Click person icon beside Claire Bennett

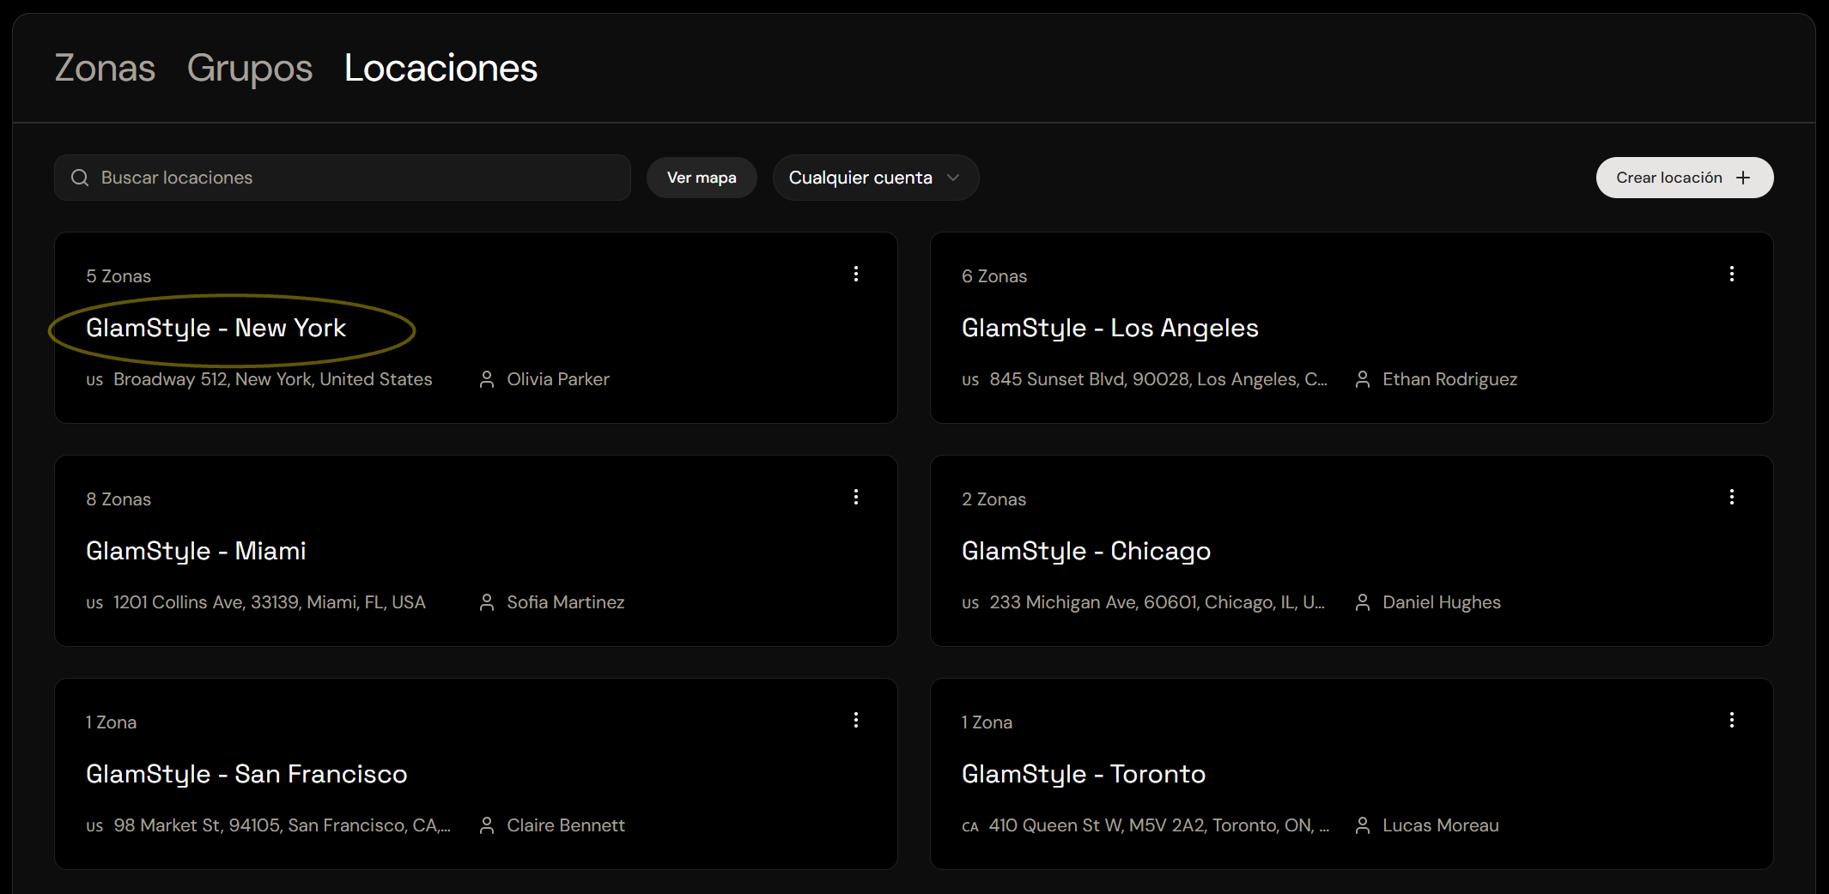click(487, 825)
